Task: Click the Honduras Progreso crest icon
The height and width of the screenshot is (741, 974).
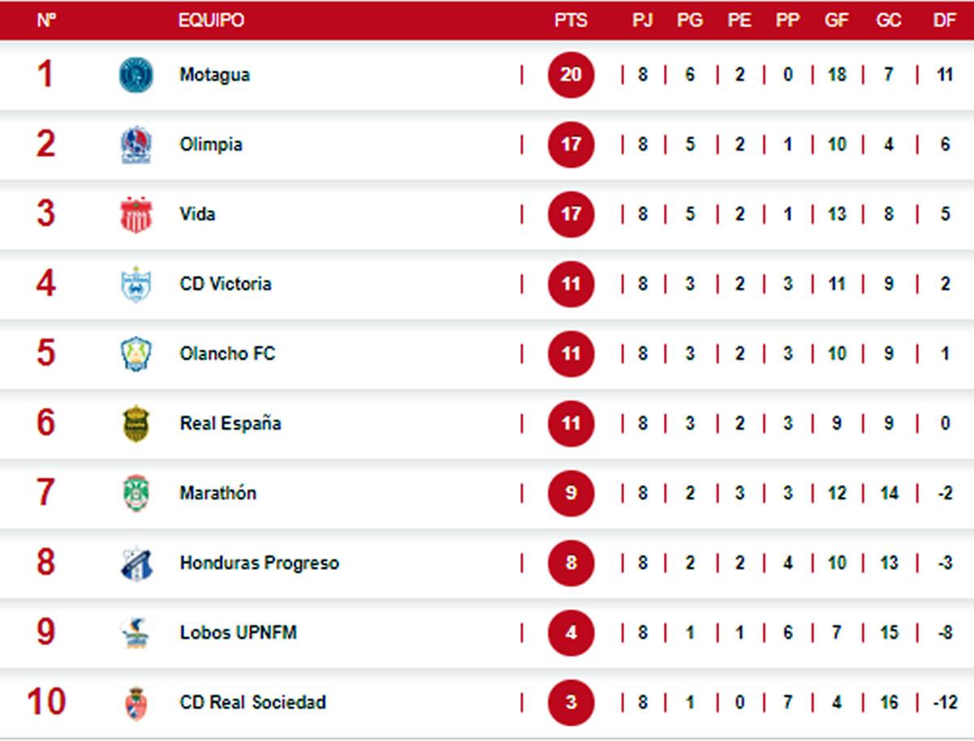Action: click(x=136, y=563)
